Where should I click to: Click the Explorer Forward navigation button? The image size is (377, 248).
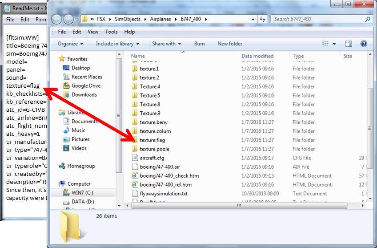tap(68, 19)
